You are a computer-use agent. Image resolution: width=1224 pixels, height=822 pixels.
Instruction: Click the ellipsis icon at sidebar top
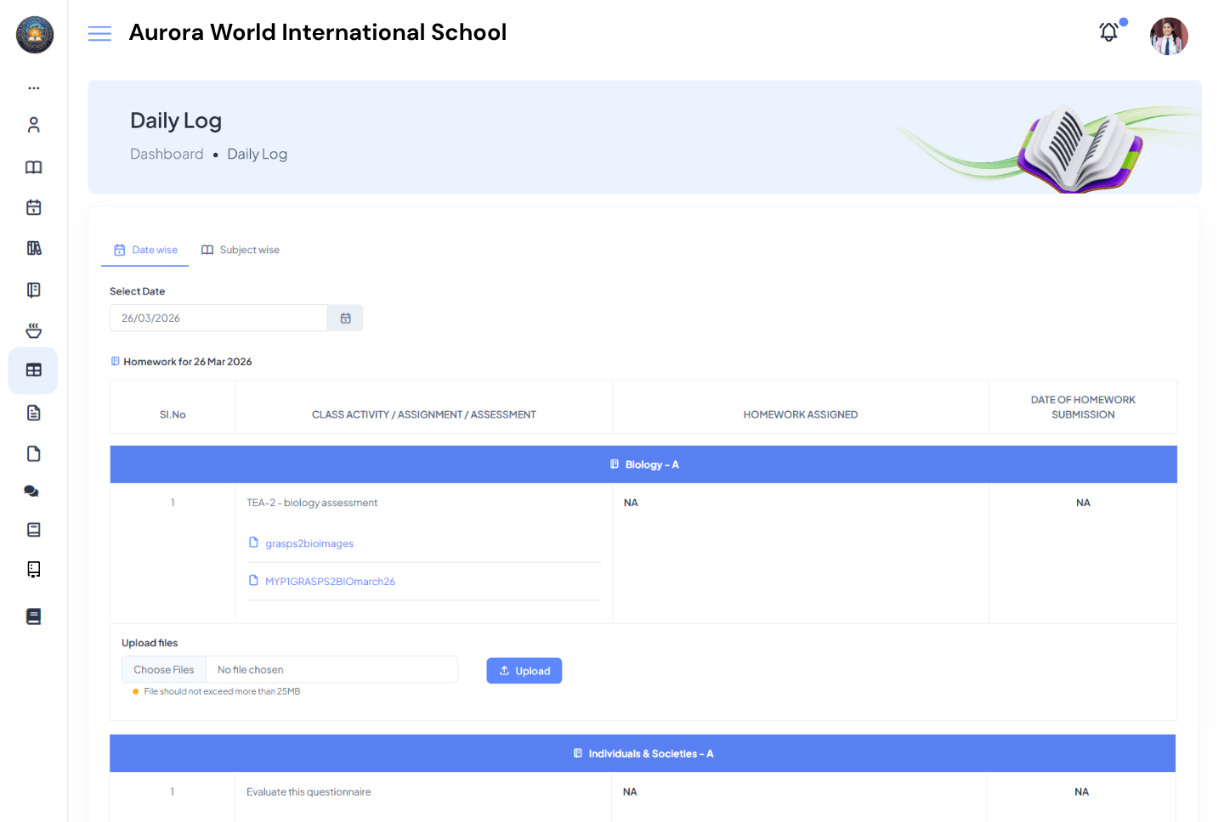click(33, 87)
